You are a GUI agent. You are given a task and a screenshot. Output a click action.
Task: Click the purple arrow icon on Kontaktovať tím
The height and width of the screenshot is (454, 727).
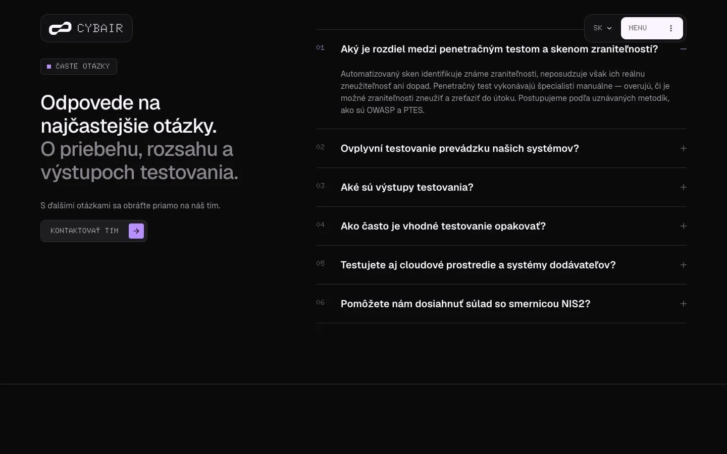coord(136,231)
